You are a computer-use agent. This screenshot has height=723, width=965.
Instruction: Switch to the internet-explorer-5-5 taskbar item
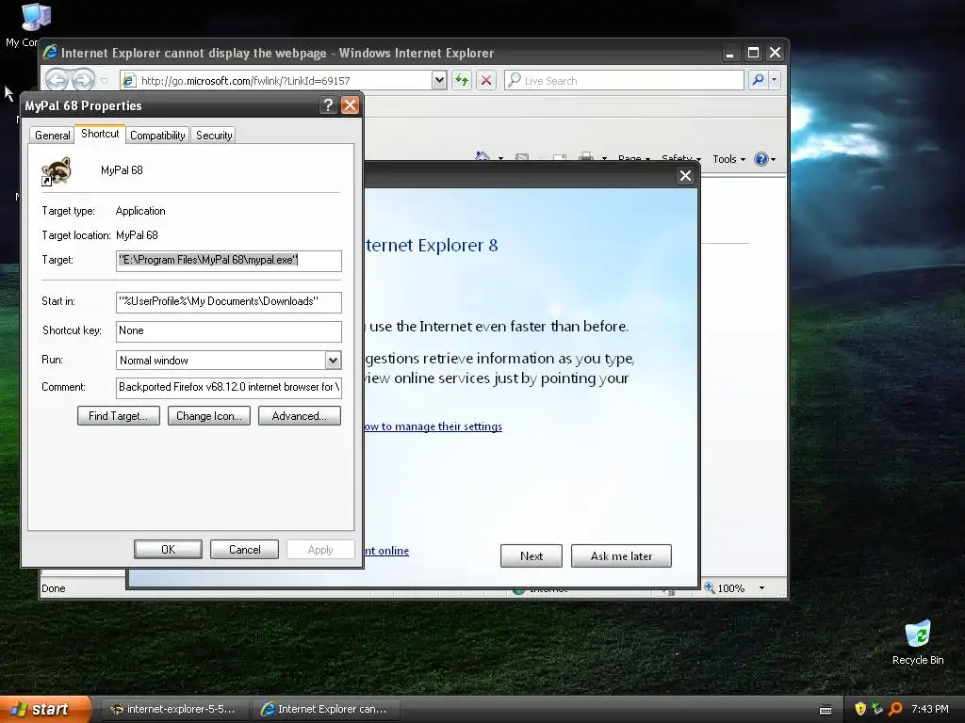[173, 710]
